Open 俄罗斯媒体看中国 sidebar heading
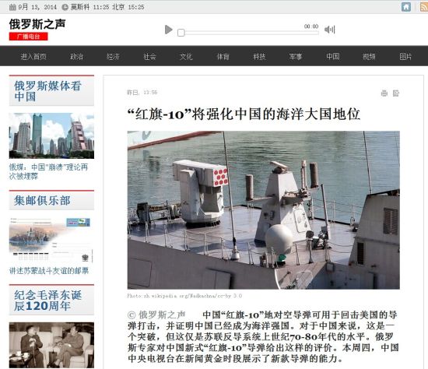This screenshot has height=369, width=428. click(x=47, y=91)
